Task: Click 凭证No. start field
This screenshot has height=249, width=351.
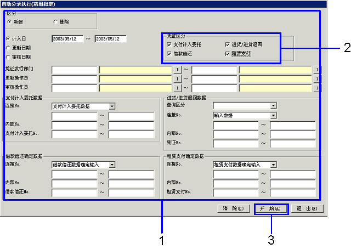Action: click(236, 143)
